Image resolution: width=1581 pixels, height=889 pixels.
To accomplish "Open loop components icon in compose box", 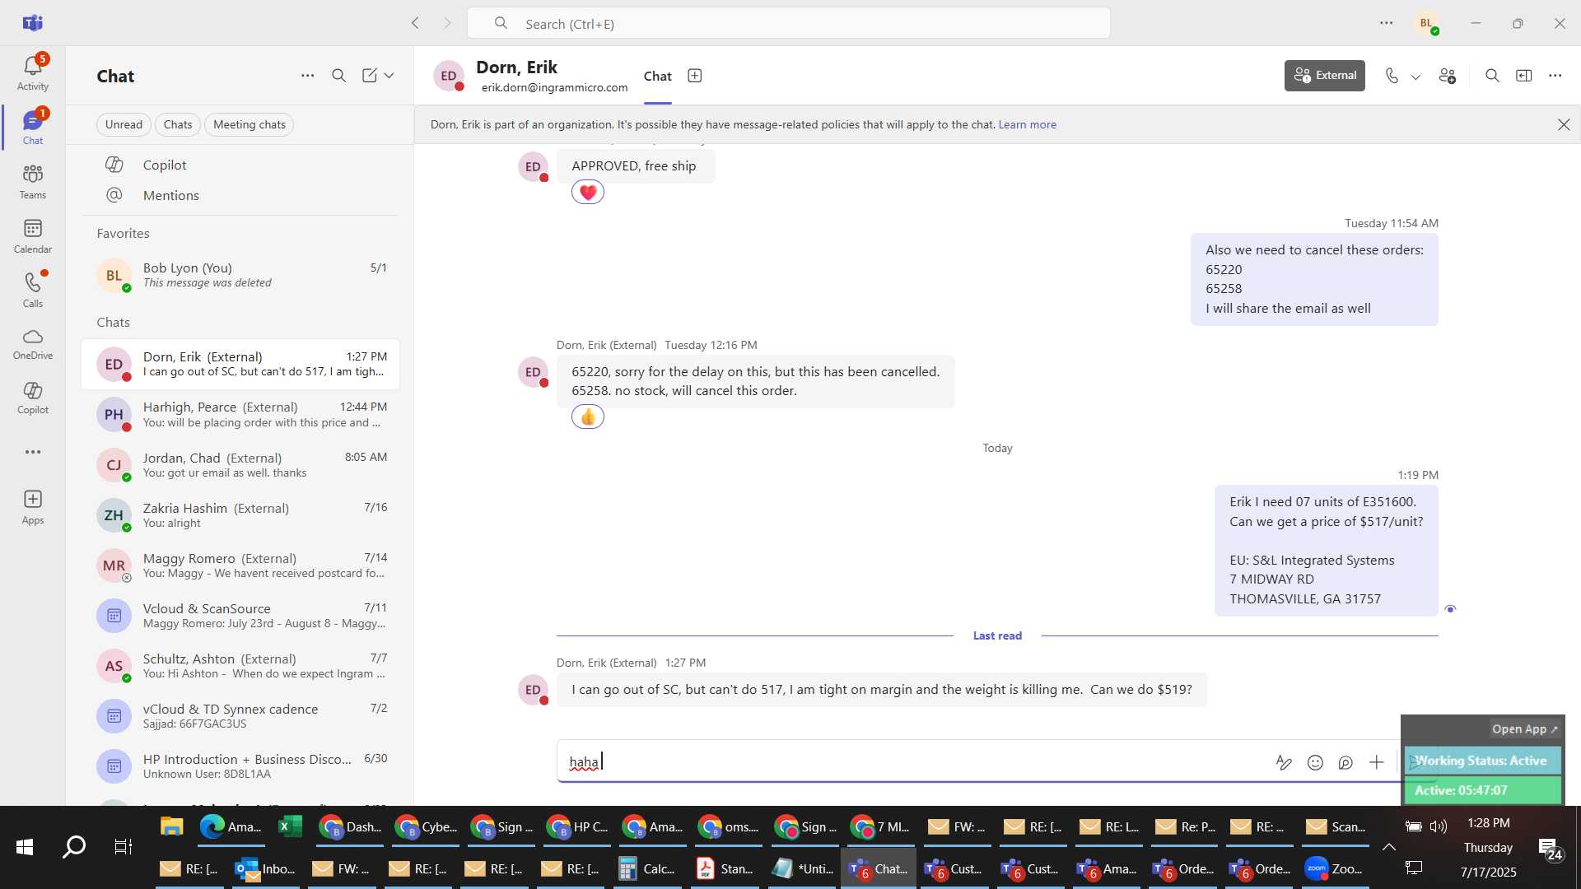I will pyautogui.click(x=1345, y=762).
